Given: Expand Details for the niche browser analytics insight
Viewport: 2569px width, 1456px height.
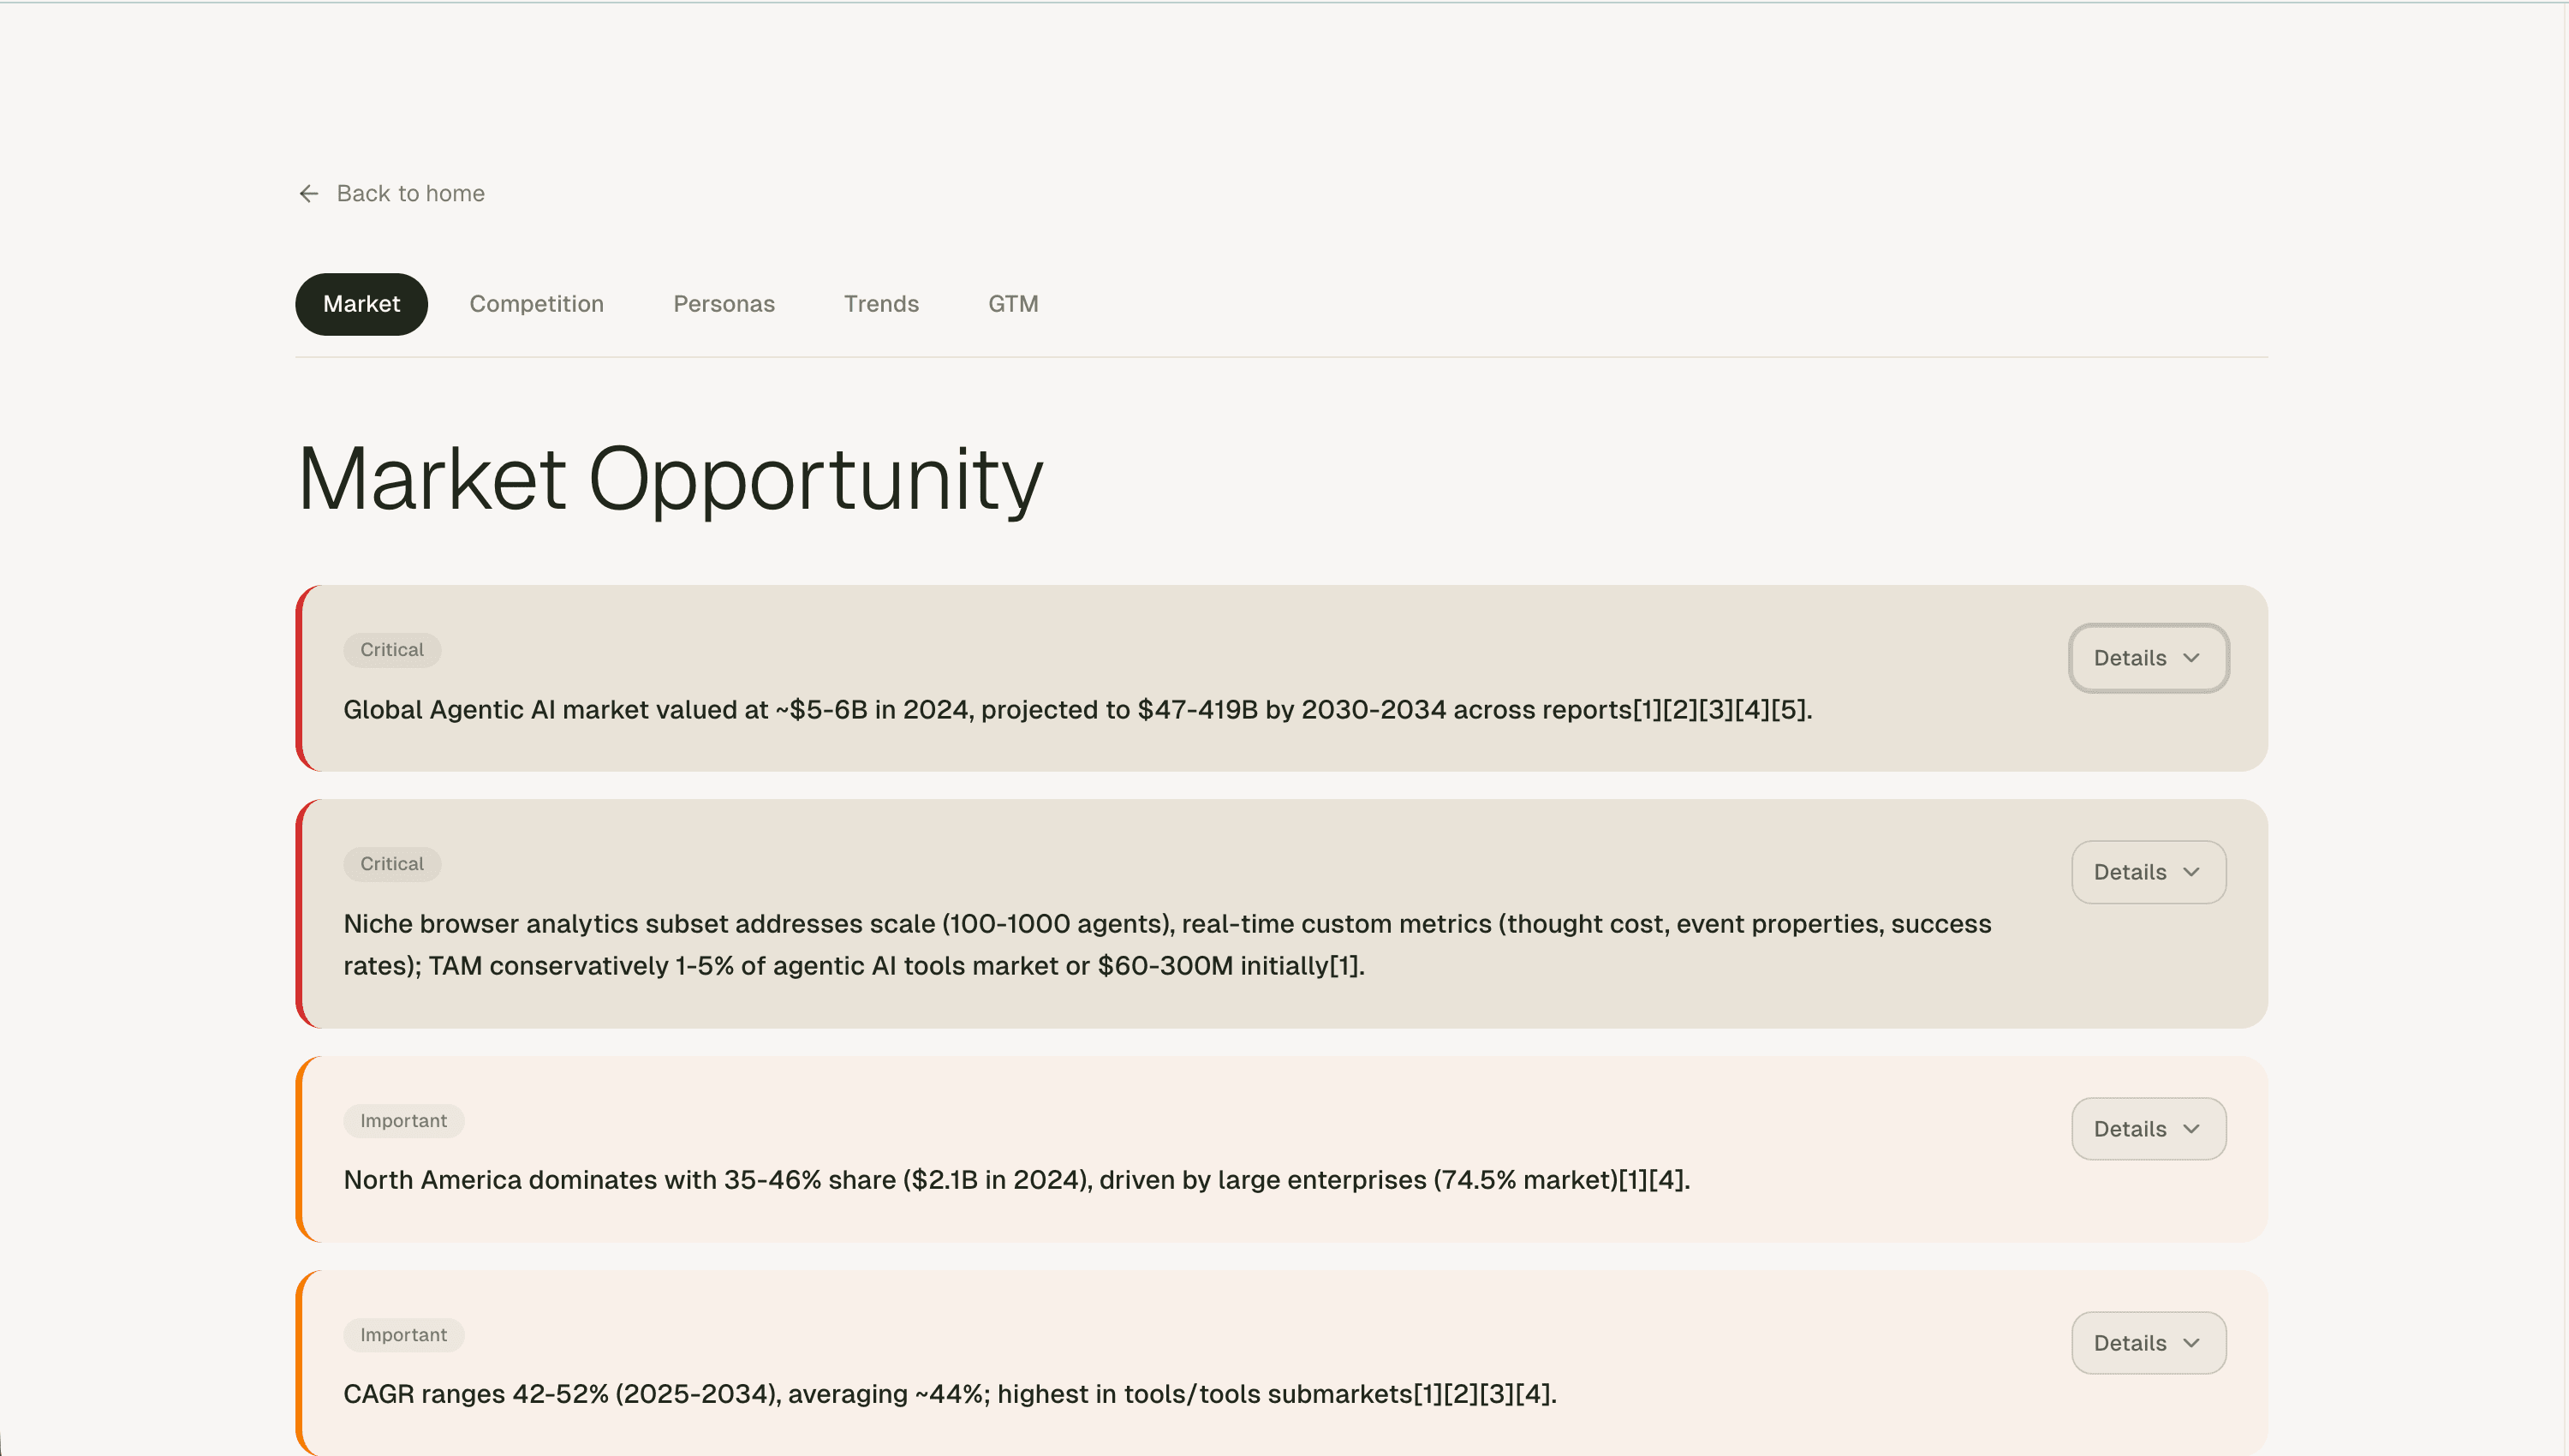Looking at the screenshot, I should pyautogui.click(x=2149, y=872).
